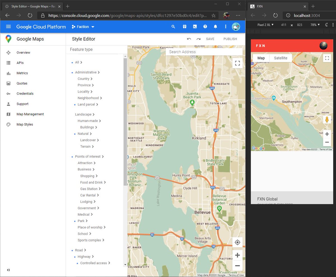
Task: Click the FXN brand title in app header
Action: click(260, 46)
